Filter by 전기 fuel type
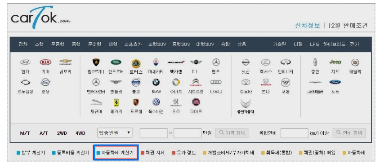 [354, 44]
